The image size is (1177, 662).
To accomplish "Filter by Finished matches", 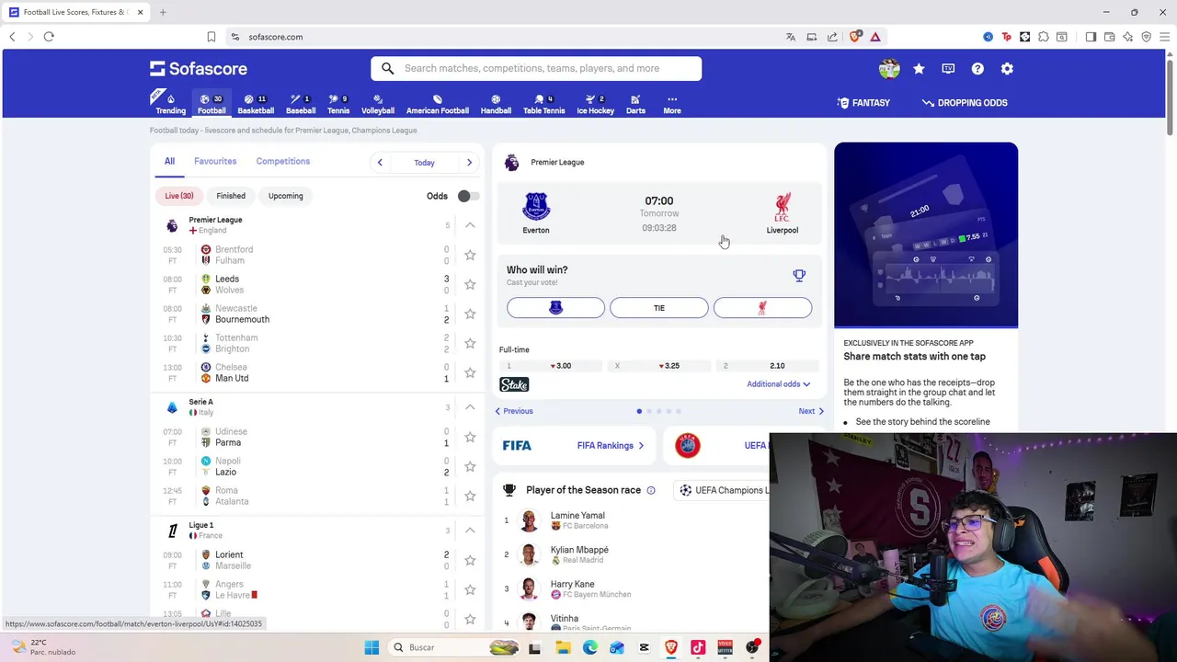I will (x=231, y=196).
